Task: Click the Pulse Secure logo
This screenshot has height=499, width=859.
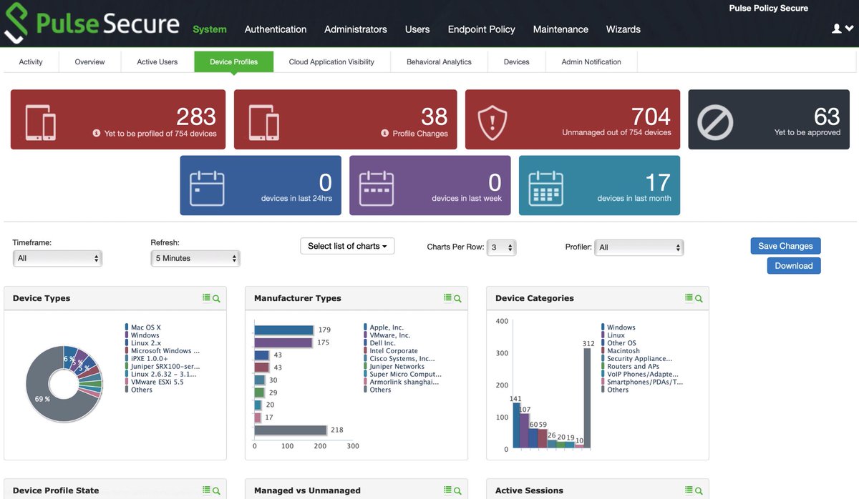Action: (92, 24)
